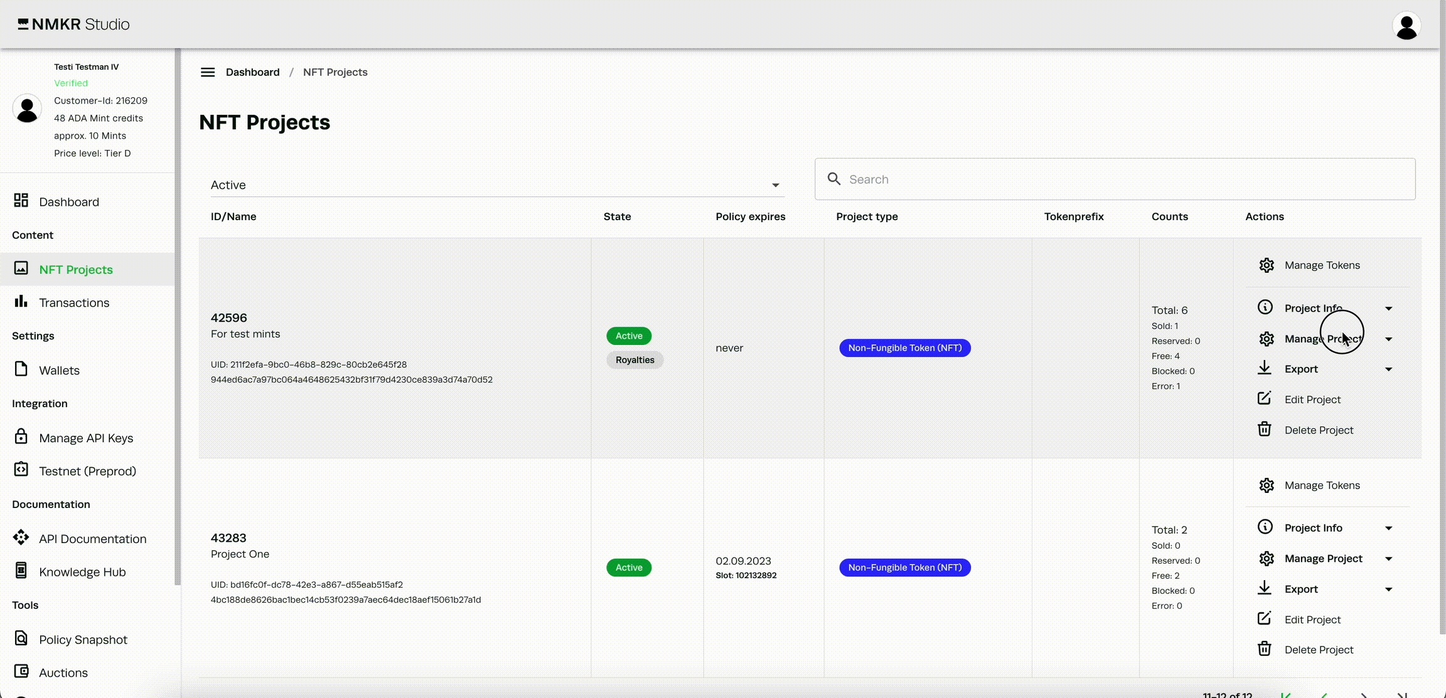
Task: Click the Dashboard breadcrumb link
Action: tap(252, 72)
